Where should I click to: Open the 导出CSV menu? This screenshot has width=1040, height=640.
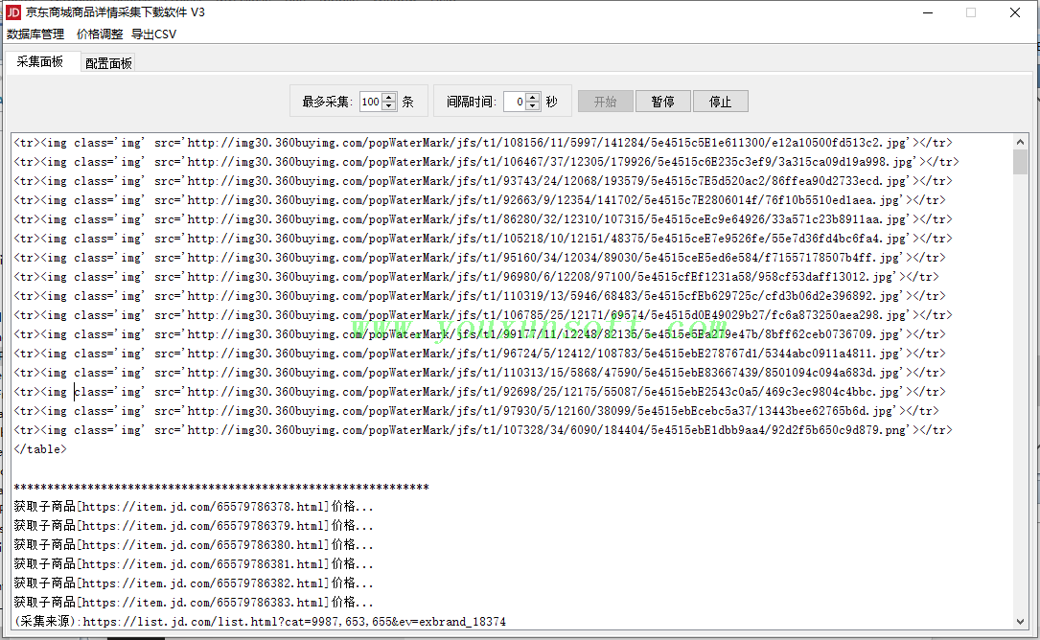[154, 34]
